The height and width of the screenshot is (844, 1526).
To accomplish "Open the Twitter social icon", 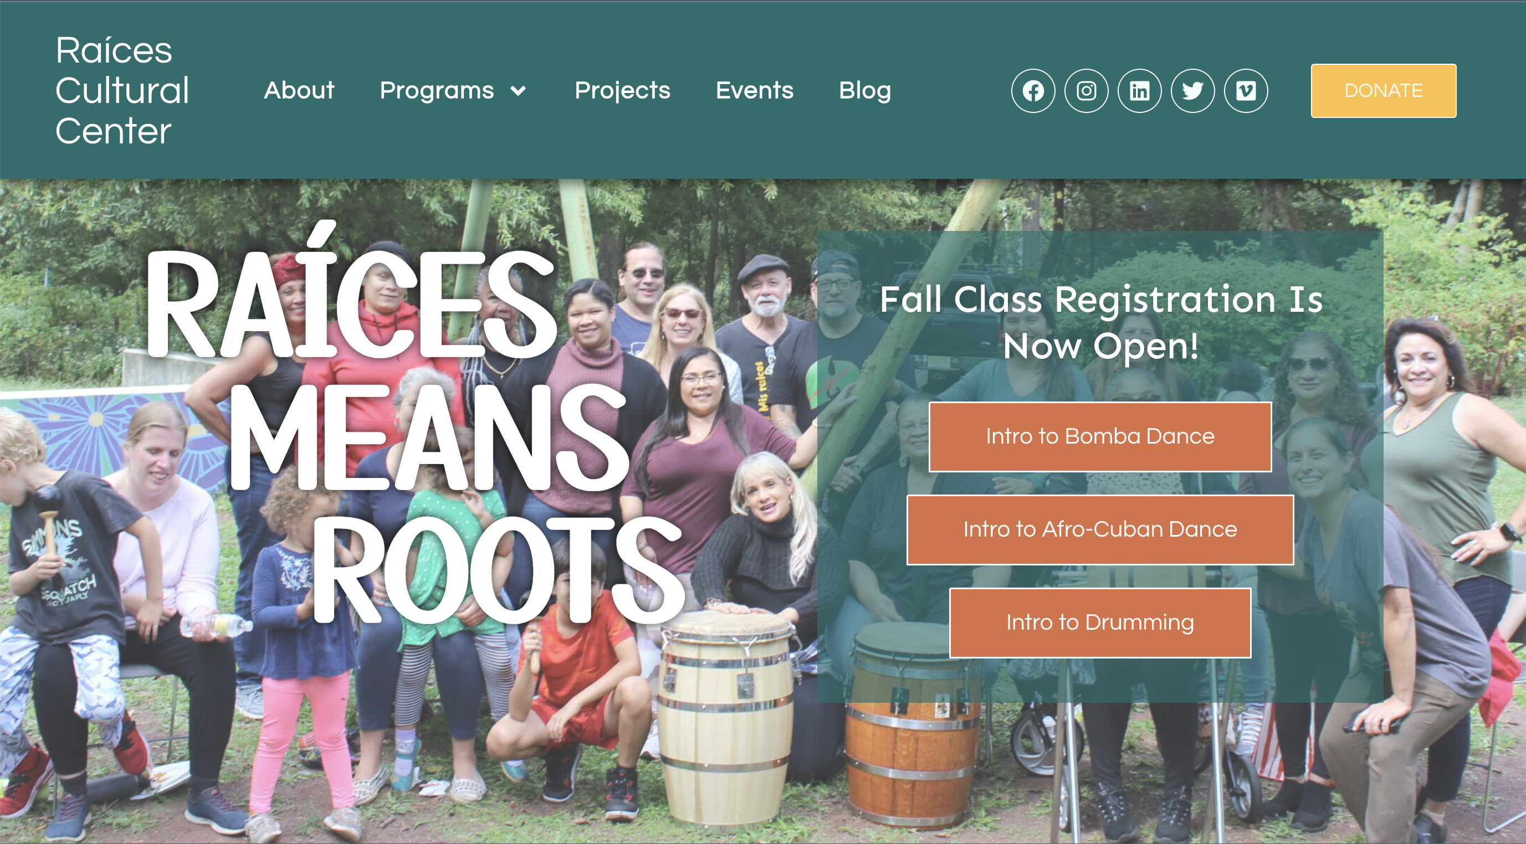I will click(x=1193, y=91).
